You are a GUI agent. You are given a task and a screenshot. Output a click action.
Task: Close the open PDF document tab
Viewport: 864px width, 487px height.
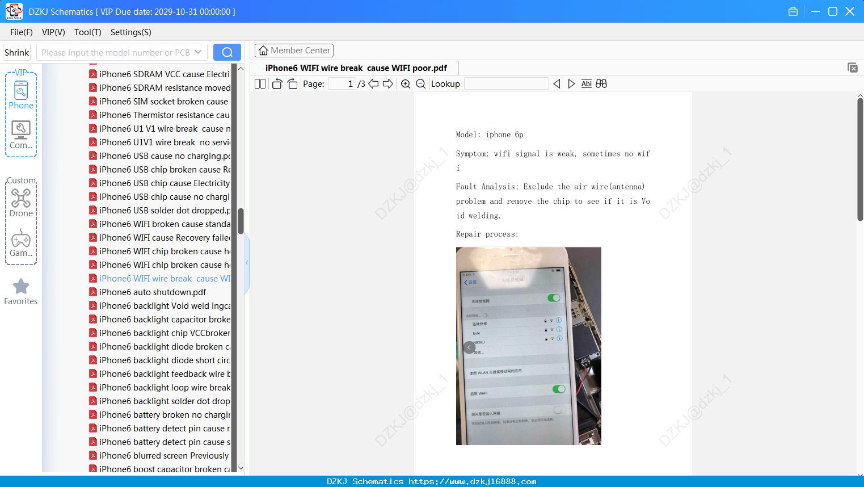tap(853, 68)
